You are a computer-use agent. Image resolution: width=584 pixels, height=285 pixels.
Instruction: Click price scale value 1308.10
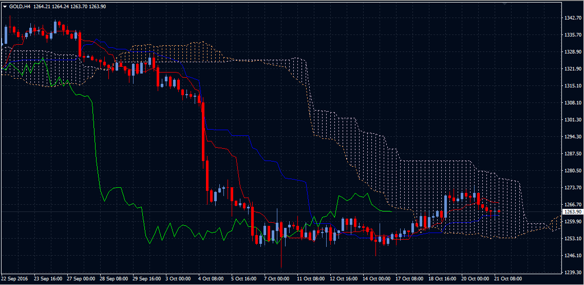(x=573, y=102)
